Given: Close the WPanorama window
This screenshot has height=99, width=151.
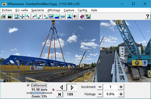Looking at the screenshot, I should click(x=145, y=4).
